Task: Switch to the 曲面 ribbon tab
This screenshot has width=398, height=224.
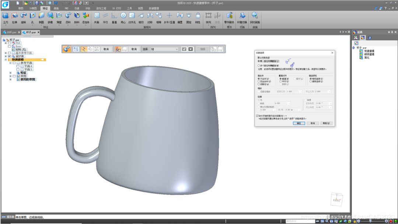Action: pyautogui.click(x=56, y=8)
